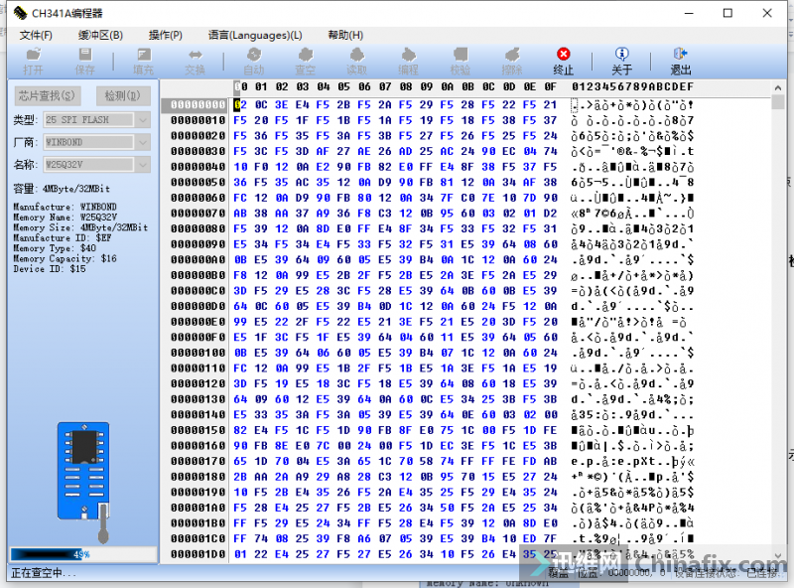Viewport: 794px width, 588px height.
Task: Click the 擦除 (Erase) toolbar icon
Action: click(x=512, y=61)
